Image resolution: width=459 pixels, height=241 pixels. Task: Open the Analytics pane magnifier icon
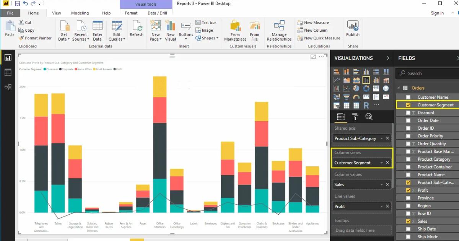[x=369, y=117]
